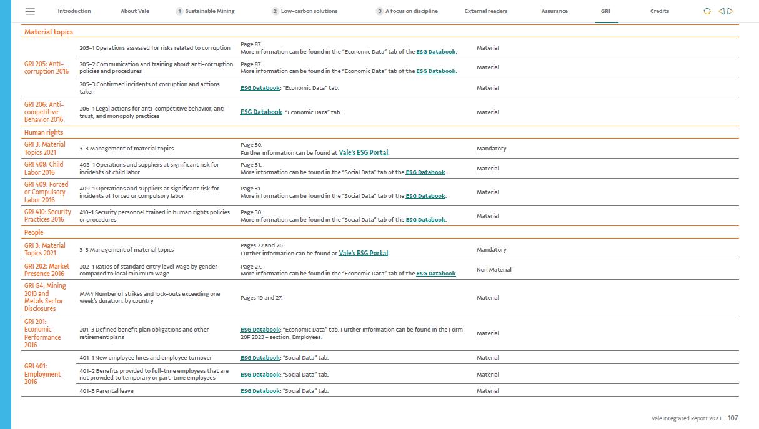Go to next page with right arrow
Viewport: 759px width, 429px height.
[730, 11]
